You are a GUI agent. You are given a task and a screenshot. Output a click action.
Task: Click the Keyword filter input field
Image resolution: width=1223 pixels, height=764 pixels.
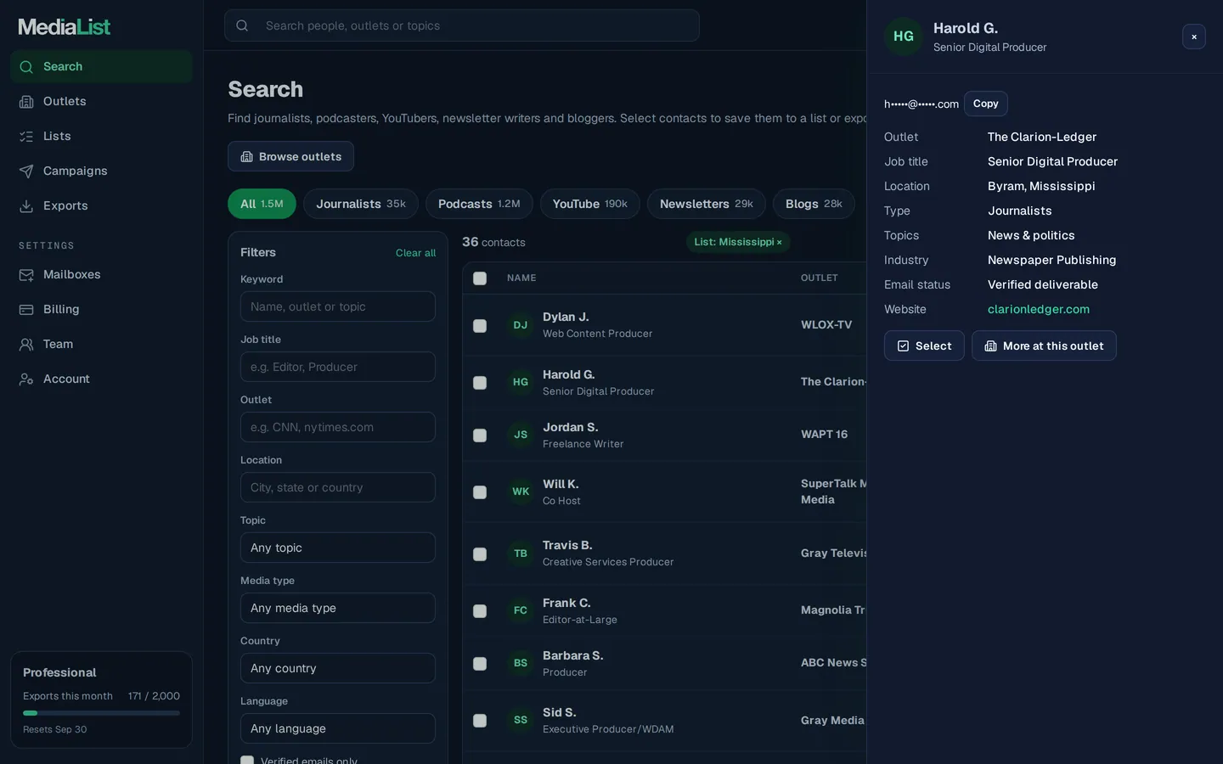(x=338, y=306)
